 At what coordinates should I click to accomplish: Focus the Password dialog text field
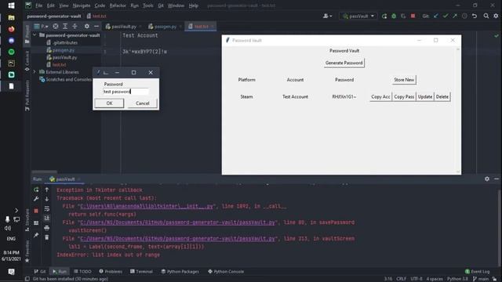(x=125, y=92)
